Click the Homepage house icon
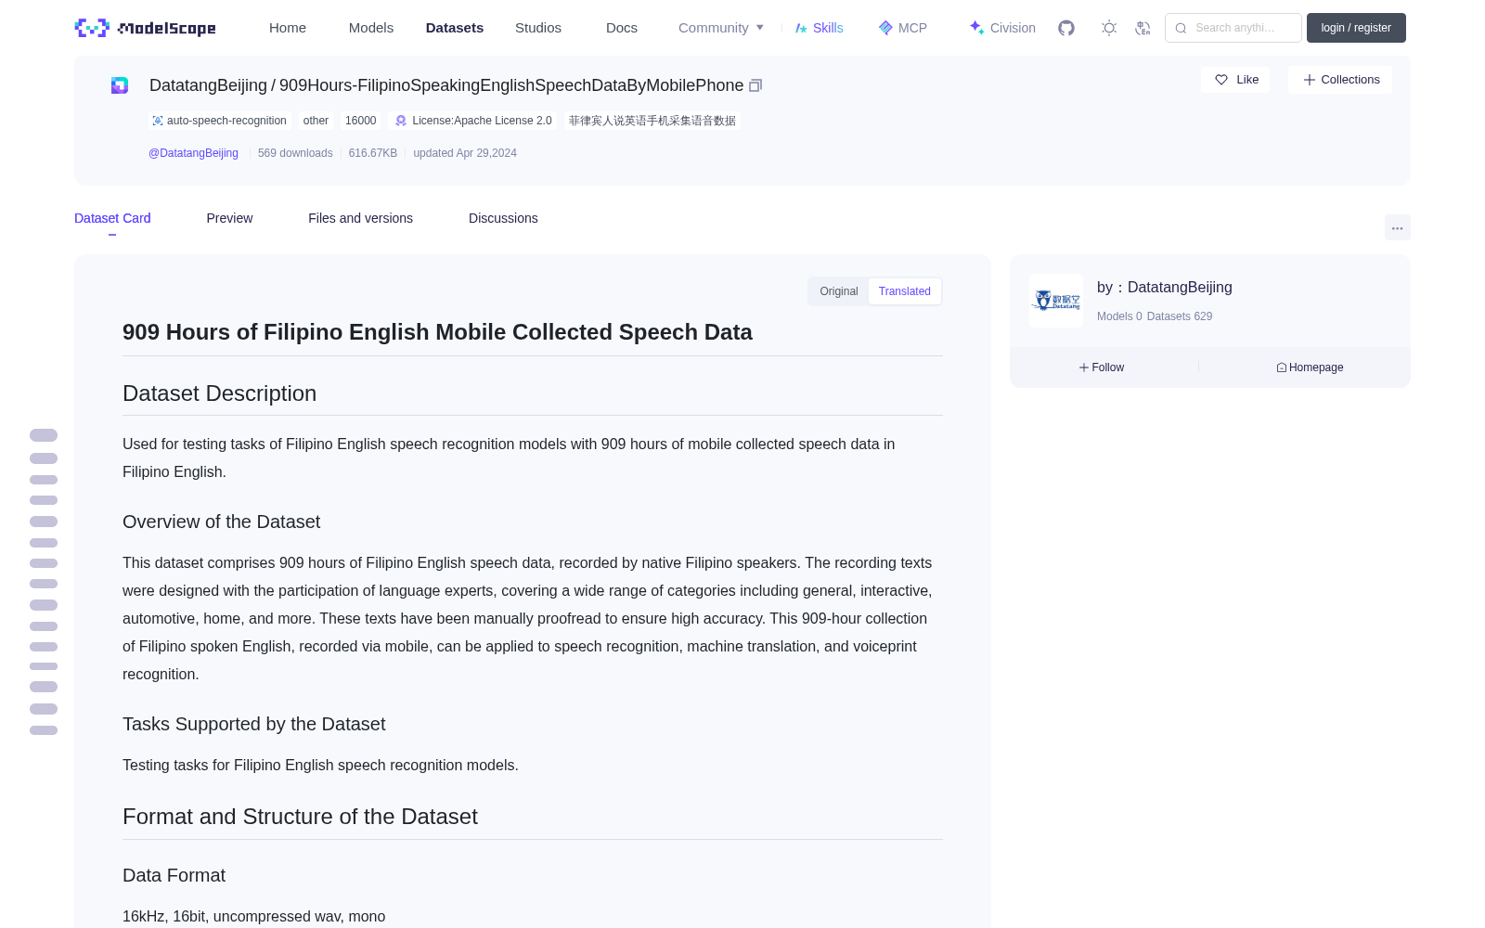Screen dimensions: 1485x928 (1282, 367)
